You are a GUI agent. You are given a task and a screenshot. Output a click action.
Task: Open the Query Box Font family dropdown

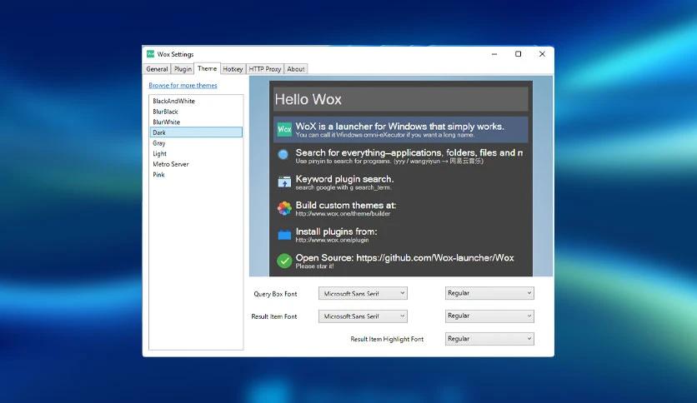pyautogui.click(x=363, y=293)
